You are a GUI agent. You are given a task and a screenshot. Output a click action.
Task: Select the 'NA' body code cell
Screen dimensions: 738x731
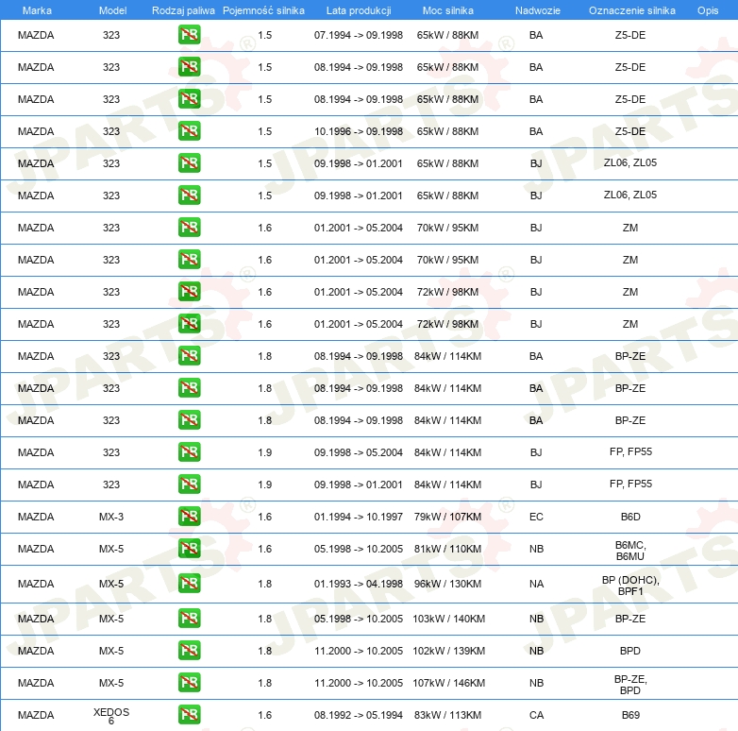536,584
